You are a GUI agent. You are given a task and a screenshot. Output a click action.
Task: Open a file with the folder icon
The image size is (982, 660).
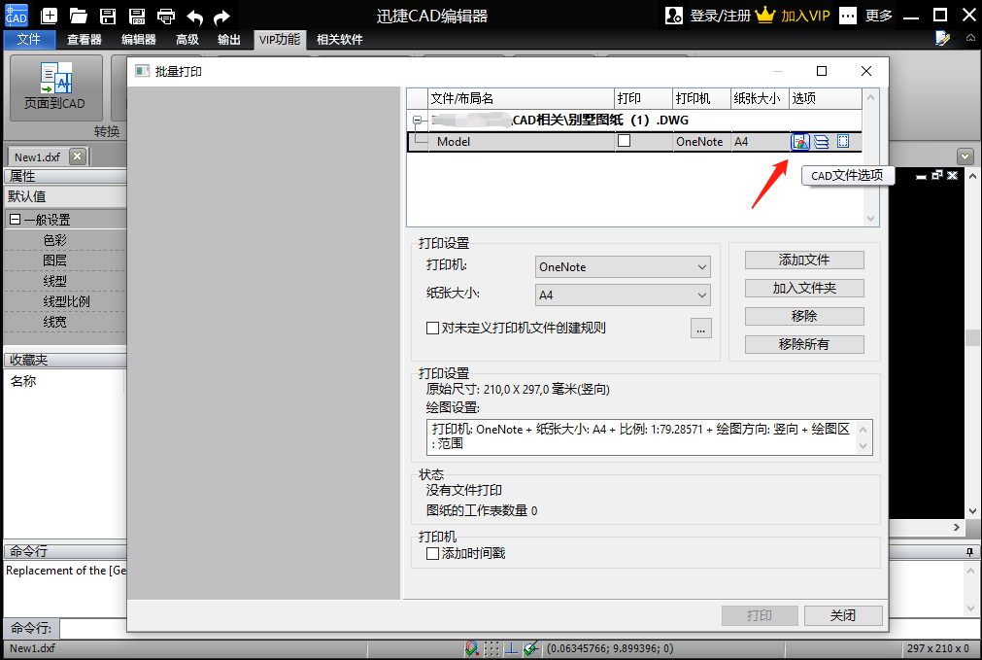coord(79,16)
